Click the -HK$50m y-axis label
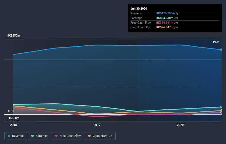Screen dimensions: 226x144 (x=13, y=118)
